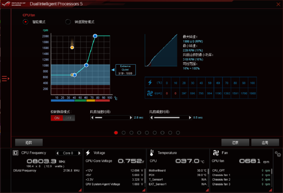283x193 pixels.
Task: Increase fan spin-down time right arrow
Action: pos(190,117)
